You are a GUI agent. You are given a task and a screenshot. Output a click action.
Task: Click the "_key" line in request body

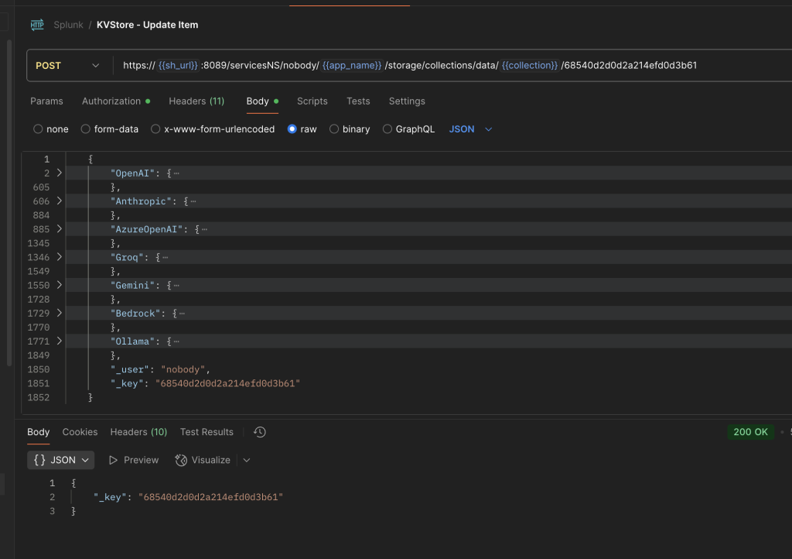point(205,383)
